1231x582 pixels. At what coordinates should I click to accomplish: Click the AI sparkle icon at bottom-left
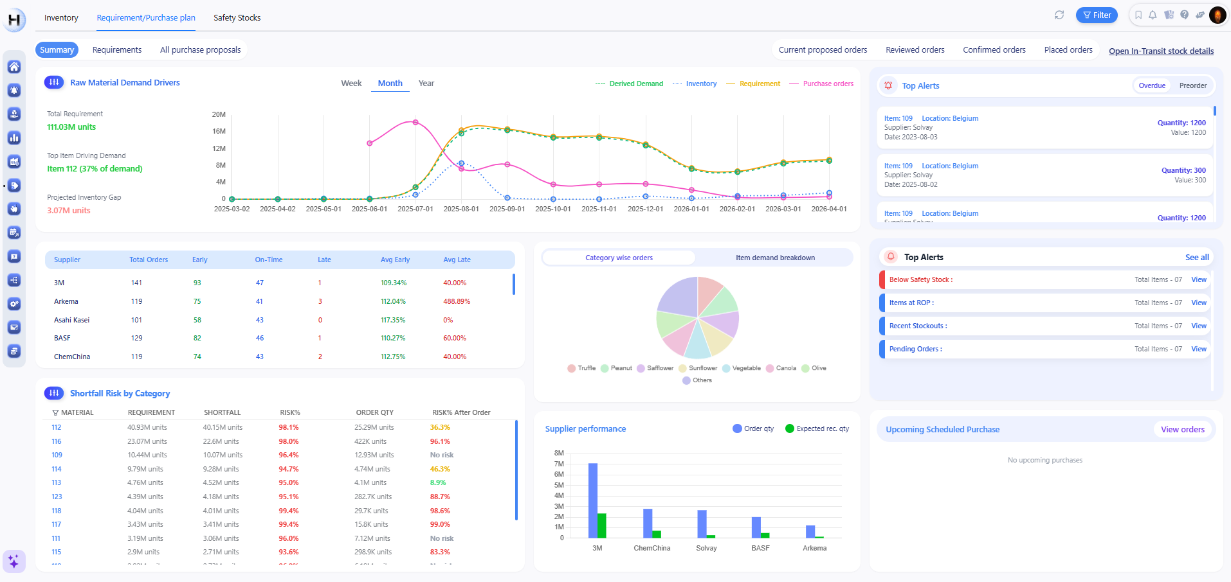point(14,561)
